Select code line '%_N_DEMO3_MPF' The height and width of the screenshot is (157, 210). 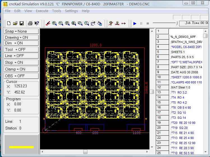[183, 37]
